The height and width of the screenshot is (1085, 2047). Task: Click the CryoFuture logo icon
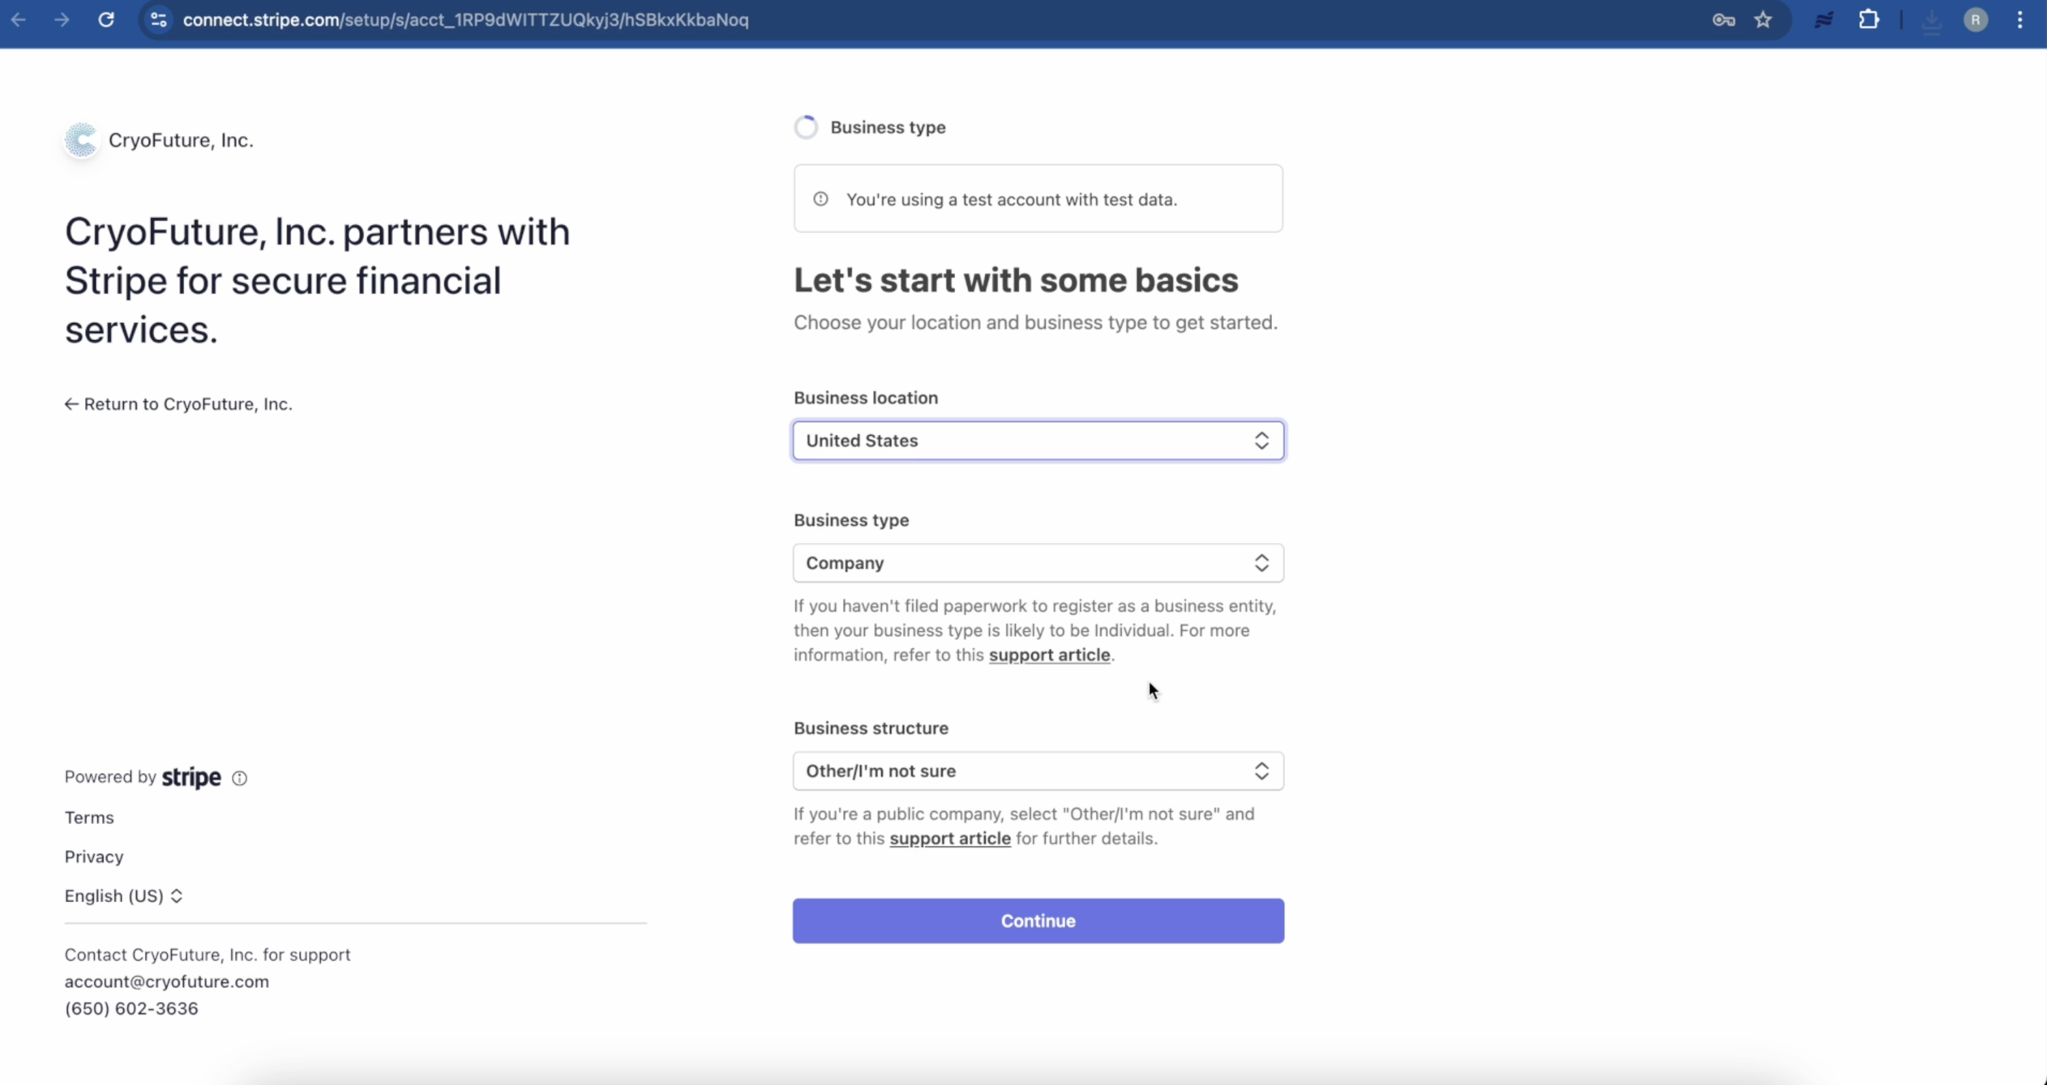tap(81, 140)
